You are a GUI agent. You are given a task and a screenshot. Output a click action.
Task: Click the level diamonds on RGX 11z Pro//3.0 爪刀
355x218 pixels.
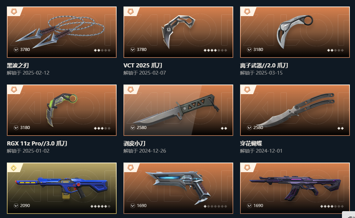pyautogui.click(x=102, y=128)
